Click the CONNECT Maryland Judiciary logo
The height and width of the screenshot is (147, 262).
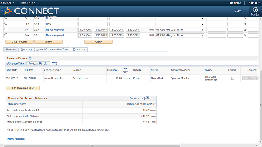(x=30, y=11)
